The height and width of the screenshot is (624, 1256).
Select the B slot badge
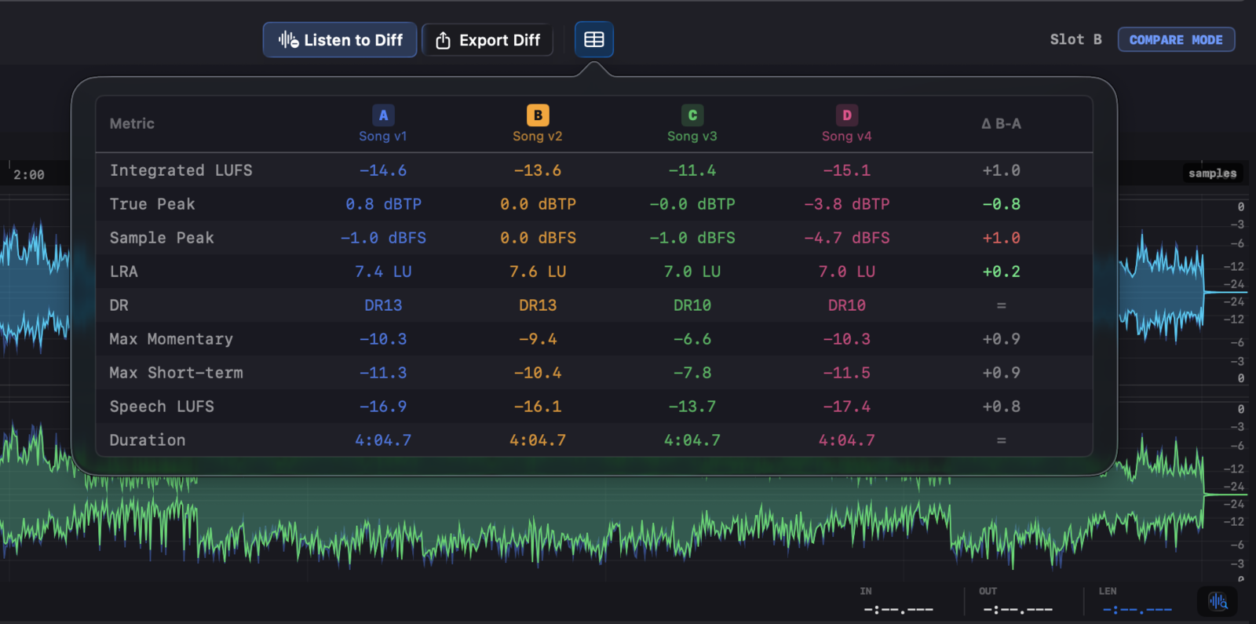[x=538, y=115]
